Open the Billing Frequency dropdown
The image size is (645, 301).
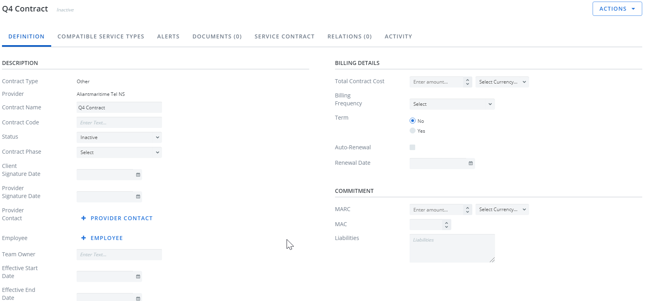tap(452, 104)
